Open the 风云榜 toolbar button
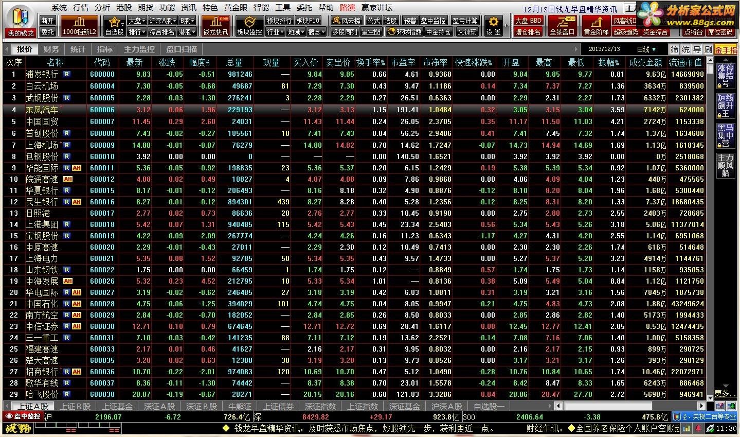The width and height of the screenshot is (740, 437). pos(347,21)
